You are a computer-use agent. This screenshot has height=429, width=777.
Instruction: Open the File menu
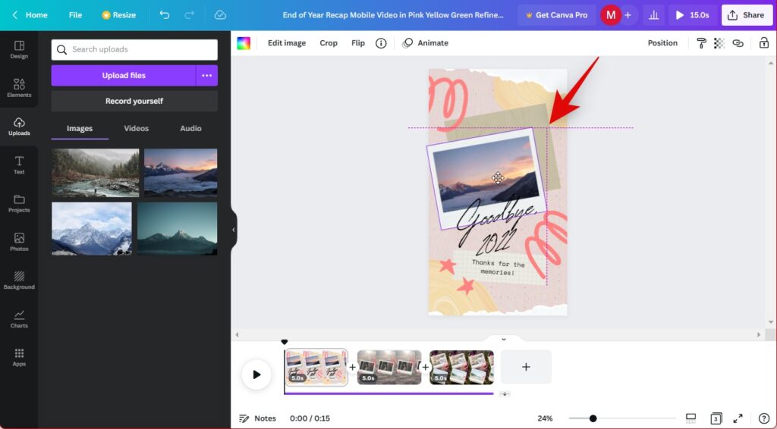click(x=75, y=15)
